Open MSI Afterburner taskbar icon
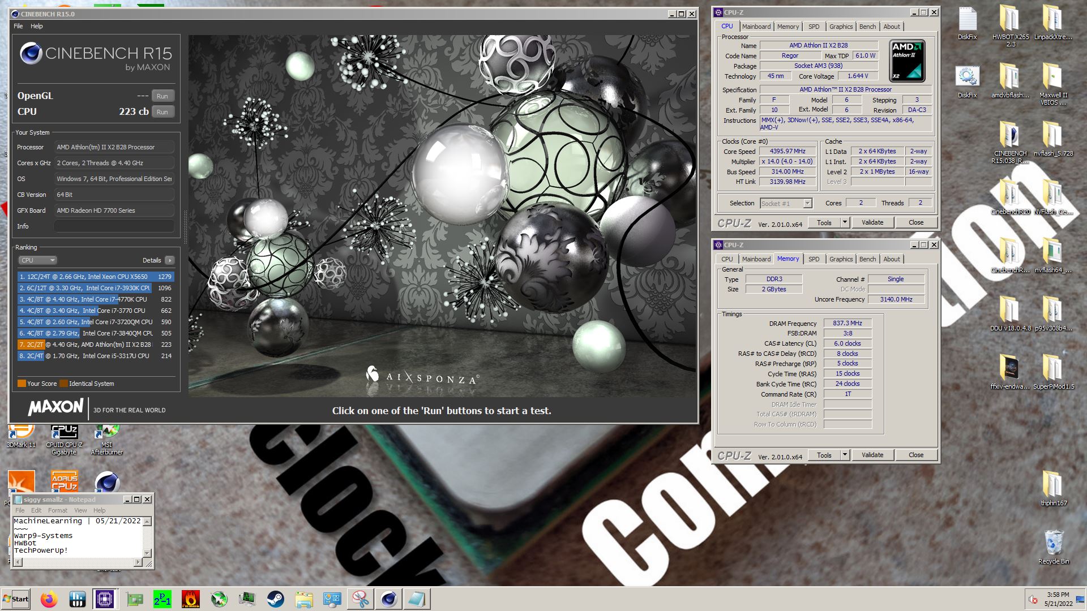This screenshot has width=1087, height=611. click(219, 599)
